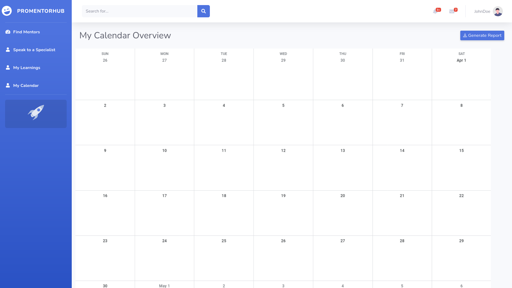Viewport: 512px width, 288px height.
Task: Focus the Search for... input field
Action: pyautogui.click(x=139, y=11)
